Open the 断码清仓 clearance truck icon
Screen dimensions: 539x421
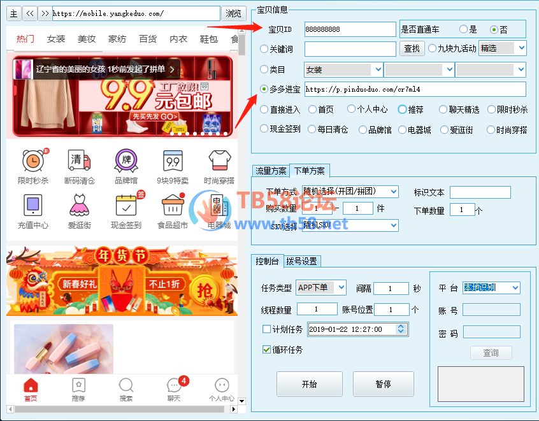tap(80, 161)
